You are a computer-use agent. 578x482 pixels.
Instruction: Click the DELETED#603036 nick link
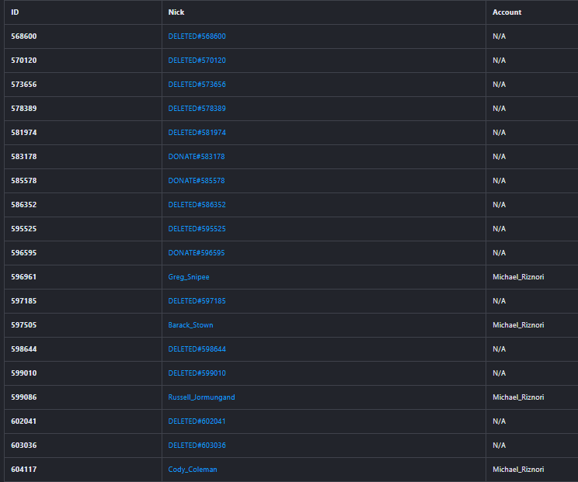tap(197, 446)
